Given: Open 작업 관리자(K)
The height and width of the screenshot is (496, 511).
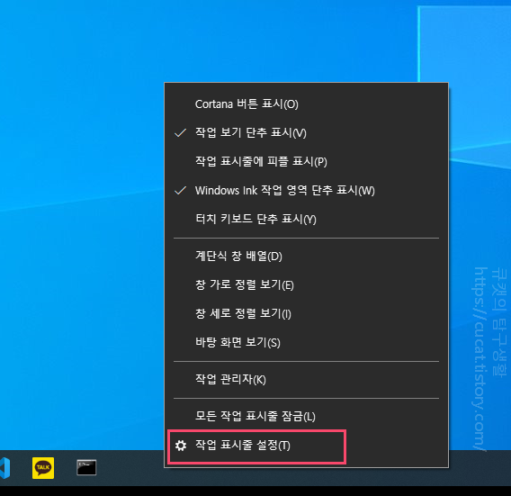Looking at the screenshot, I should tap(307, 380).
